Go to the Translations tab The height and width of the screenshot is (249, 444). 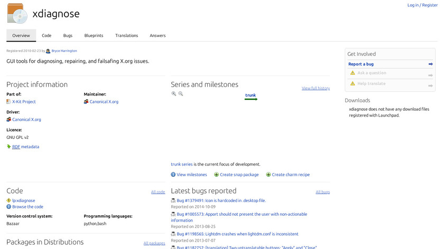click(x=126, y=35)
